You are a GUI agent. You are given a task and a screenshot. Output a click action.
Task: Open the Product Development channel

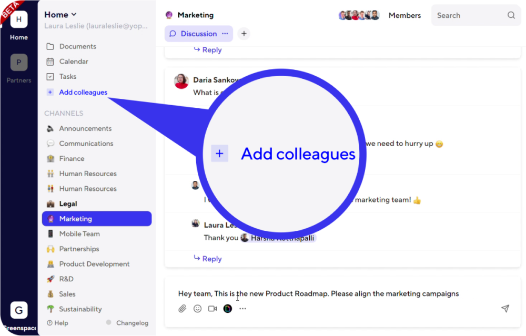[94, 264]
